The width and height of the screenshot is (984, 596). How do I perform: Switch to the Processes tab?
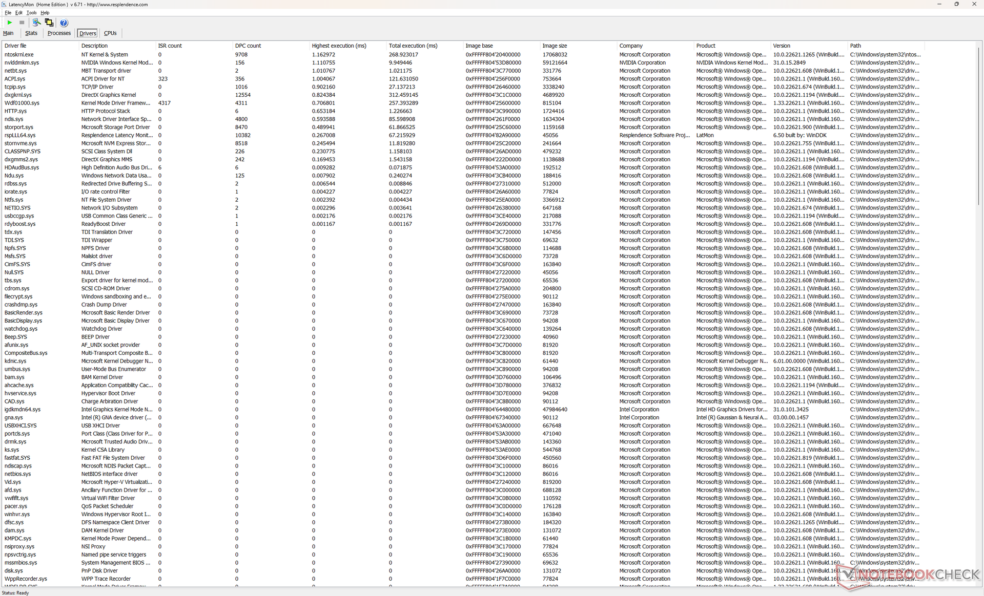[x=59, y=33]
